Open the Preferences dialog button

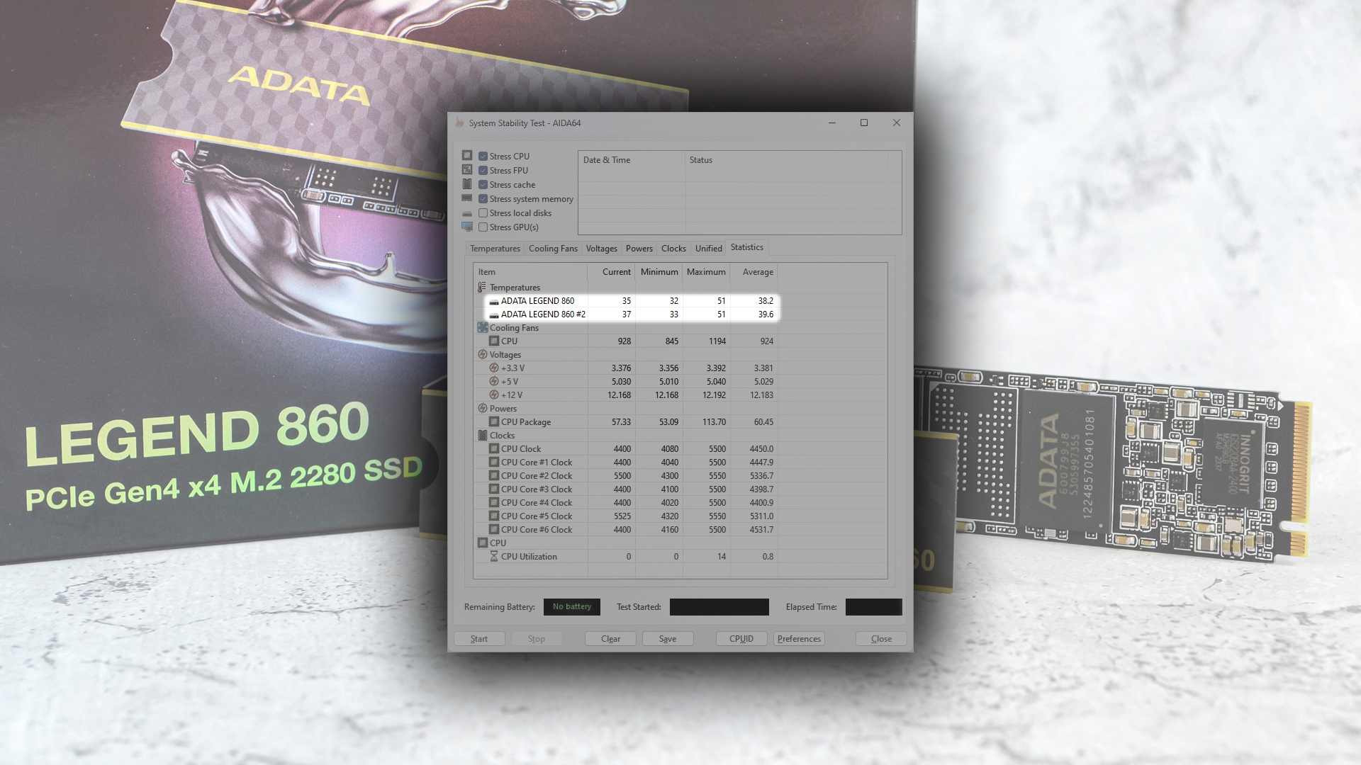pyautogui.click(x=799, y=639)
